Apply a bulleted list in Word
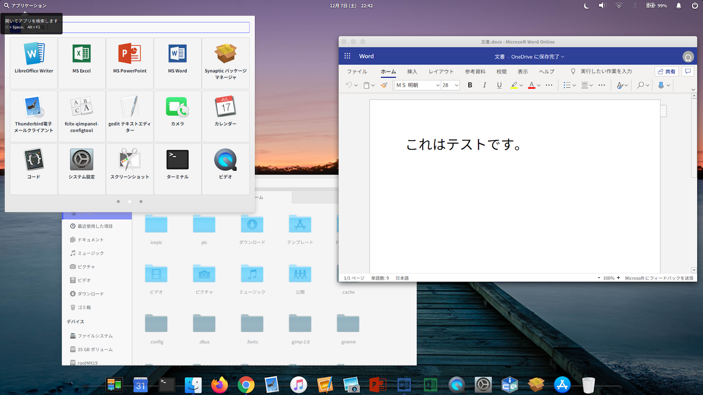This screenshot has height=395, width=703. [x=567, y=85]
